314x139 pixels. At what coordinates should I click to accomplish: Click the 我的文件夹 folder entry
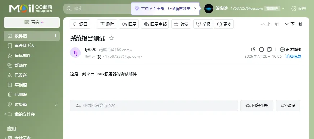(24, 114)
